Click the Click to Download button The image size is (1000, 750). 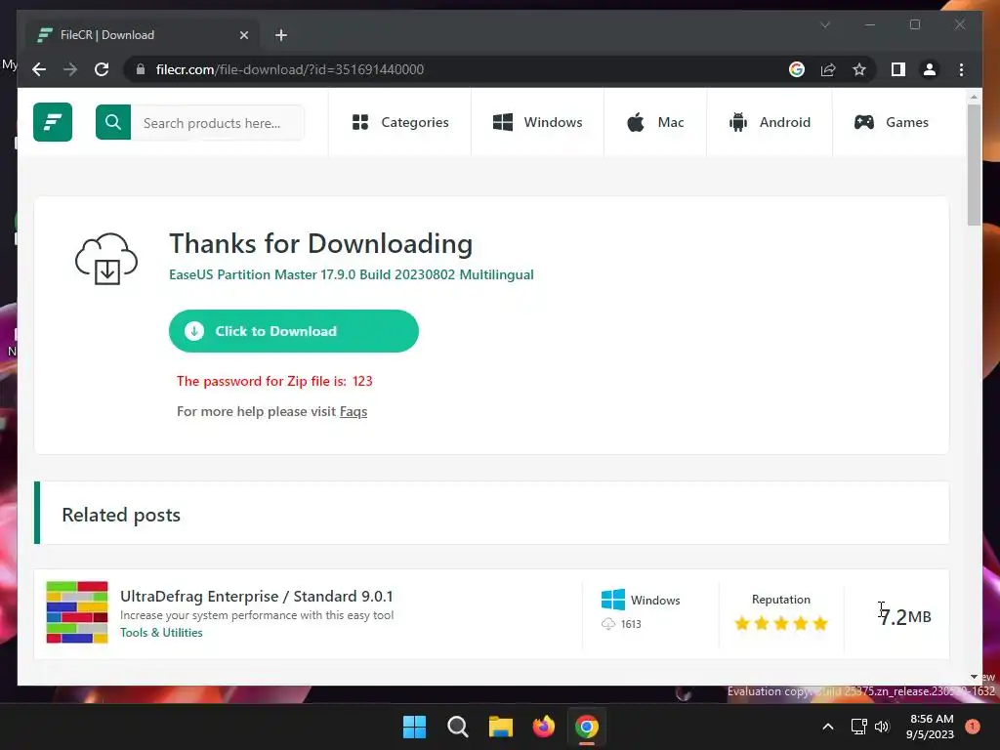coord(293,331)
